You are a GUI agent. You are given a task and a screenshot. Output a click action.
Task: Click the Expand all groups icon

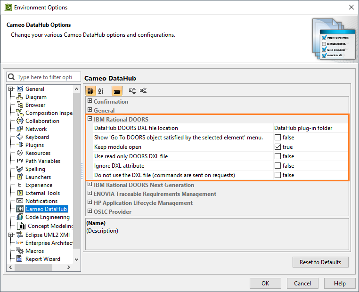(x=132, y=90)
